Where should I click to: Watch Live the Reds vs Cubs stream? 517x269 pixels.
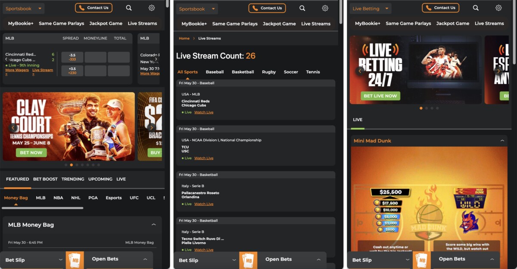(x=204, y=112)
